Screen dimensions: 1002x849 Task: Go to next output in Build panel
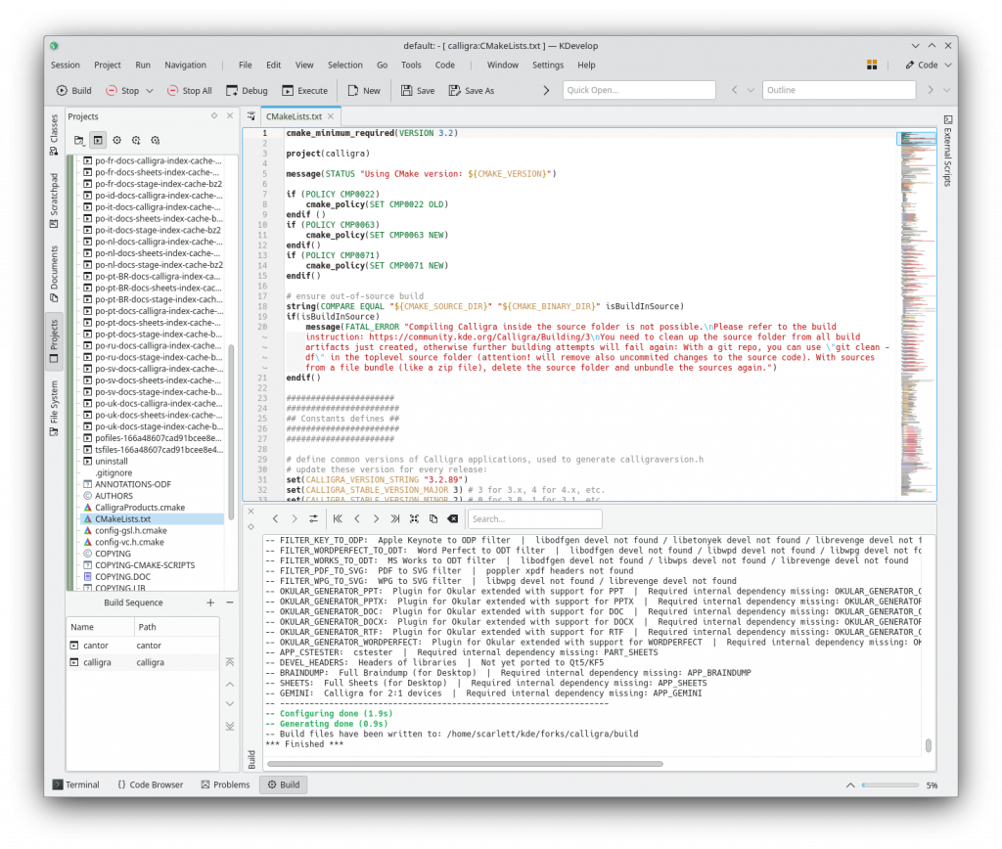[x=294, y=518]
